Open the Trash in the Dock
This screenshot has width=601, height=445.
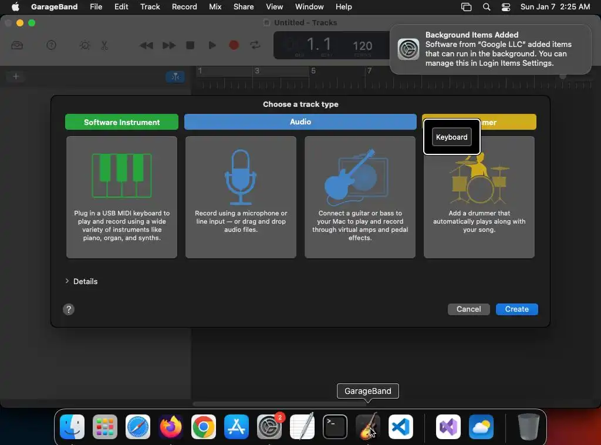[x=528, y=427]
